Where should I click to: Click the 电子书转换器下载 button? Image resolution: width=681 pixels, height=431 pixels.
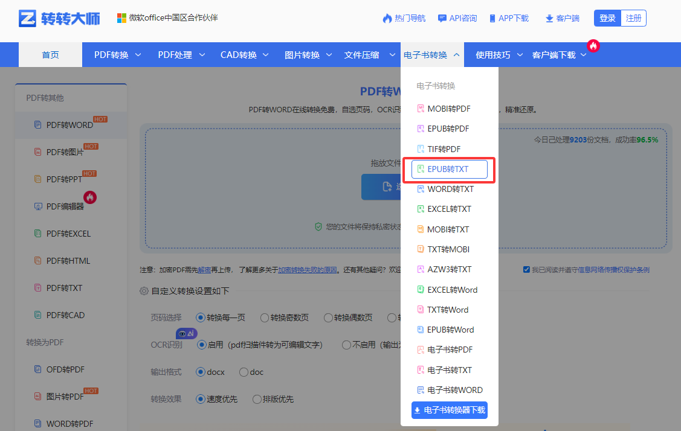(450, 410)
